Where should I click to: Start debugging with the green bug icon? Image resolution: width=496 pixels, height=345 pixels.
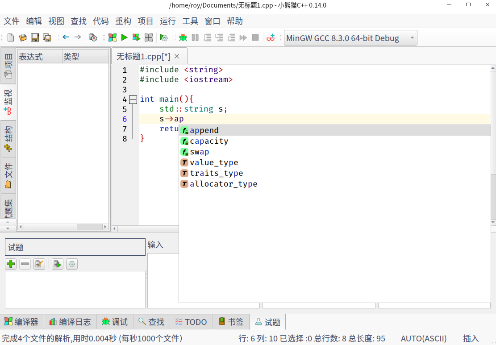(x=183, y=37)
